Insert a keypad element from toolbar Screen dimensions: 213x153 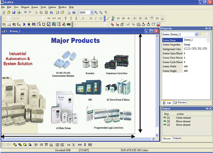69,24
